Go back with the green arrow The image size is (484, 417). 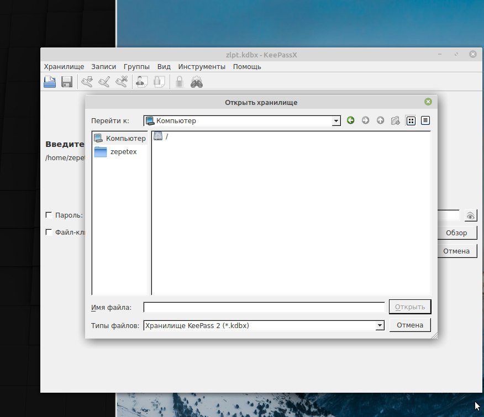(350, 120)
